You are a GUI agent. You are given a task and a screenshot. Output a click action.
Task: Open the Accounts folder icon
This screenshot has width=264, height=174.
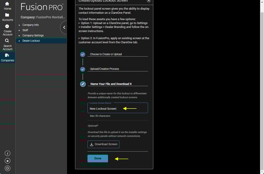click(x=7, y=15)
